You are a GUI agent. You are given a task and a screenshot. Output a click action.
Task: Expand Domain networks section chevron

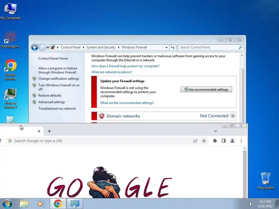point(233,116)
